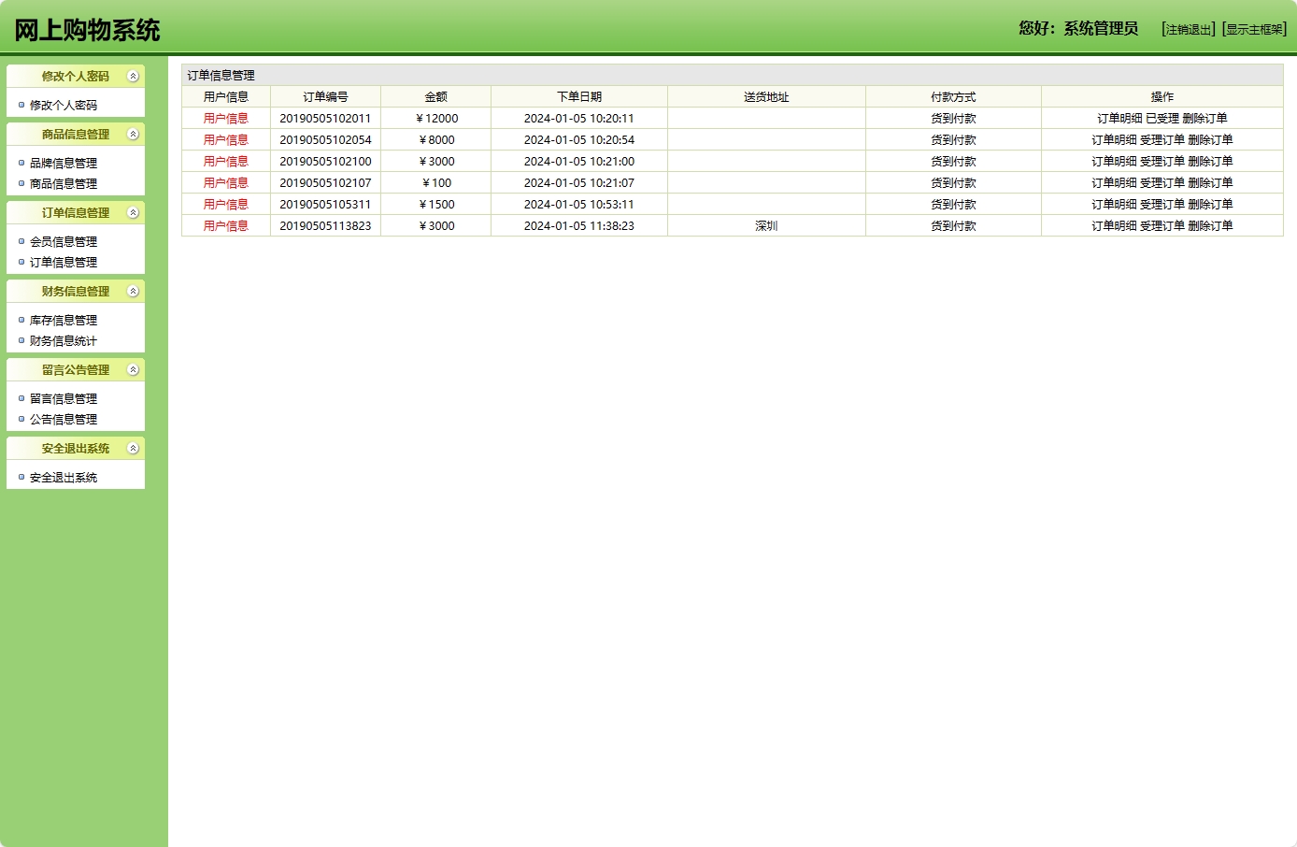Open 用户信息 for order 20190505105311
Screen dimensions: 1297x847
[x=226, y=205]
